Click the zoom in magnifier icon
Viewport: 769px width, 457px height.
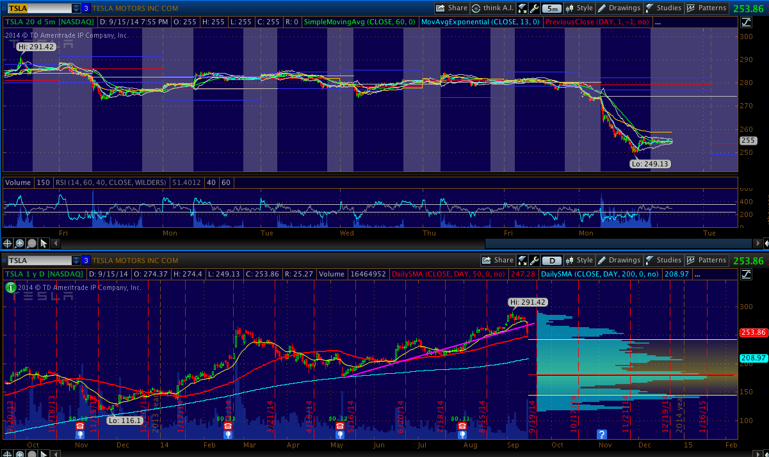point(20,243)
